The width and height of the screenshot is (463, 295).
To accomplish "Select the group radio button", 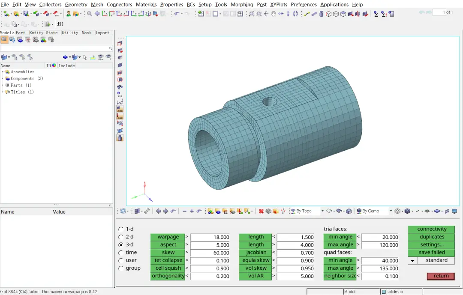I will pos(121,268).
